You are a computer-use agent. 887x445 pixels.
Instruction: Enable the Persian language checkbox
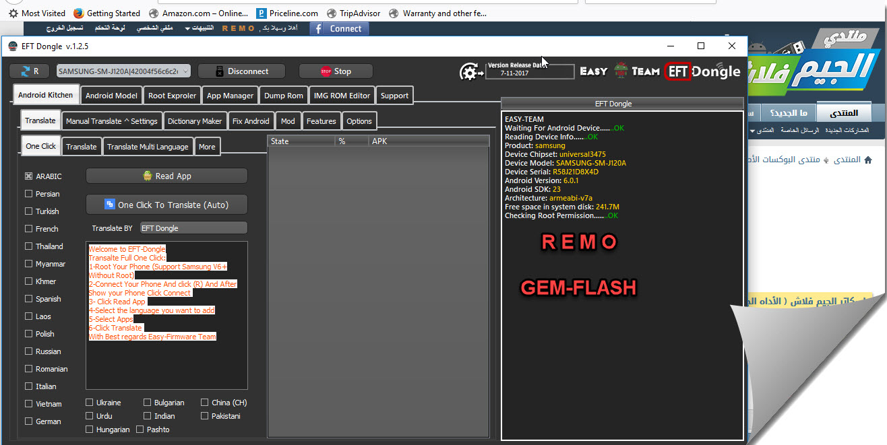29,194
